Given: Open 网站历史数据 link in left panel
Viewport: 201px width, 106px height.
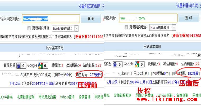Looking at the screenshot, I should point(47,97).
